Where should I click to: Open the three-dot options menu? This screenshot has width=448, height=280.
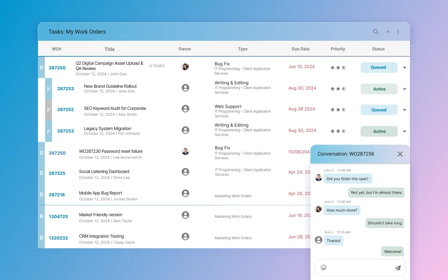398,32
